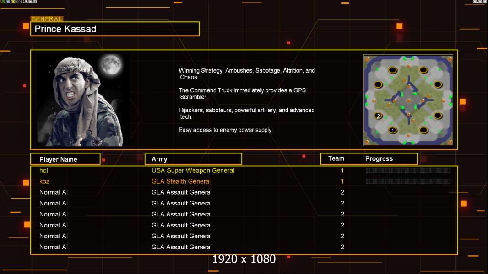Click hoi's loading progress bar
Screen dimensions: 488x274
408,170
